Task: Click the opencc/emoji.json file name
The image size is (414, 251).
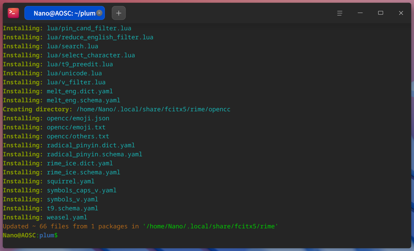Action: 78,118
